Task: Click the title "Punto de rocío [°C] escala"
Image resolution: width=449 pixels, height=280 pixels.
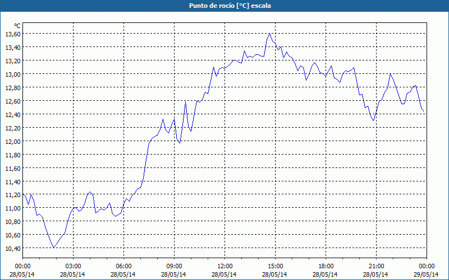Action: coord(230,6)
